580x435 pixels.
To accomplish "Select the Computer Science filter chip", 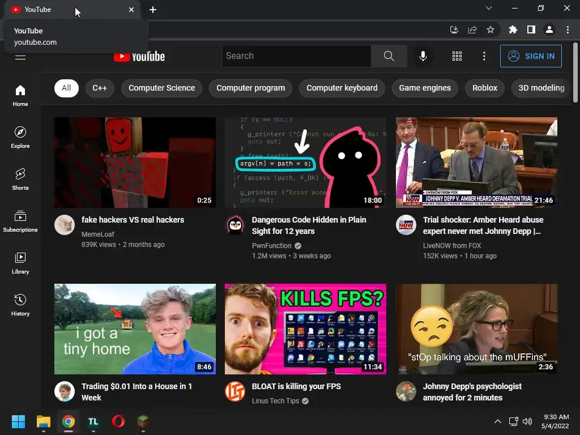I will (161, 88).
